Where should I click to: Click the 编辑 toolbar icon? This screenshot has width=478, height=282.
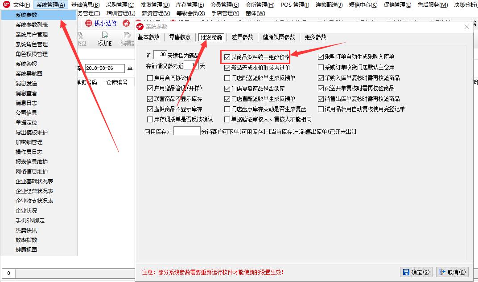click(x=127, y=36)
